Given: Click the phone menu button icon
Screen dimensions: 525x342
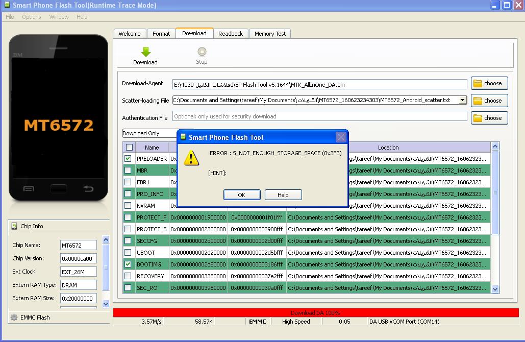Looking at the screenshot, I should click(29, 189).
